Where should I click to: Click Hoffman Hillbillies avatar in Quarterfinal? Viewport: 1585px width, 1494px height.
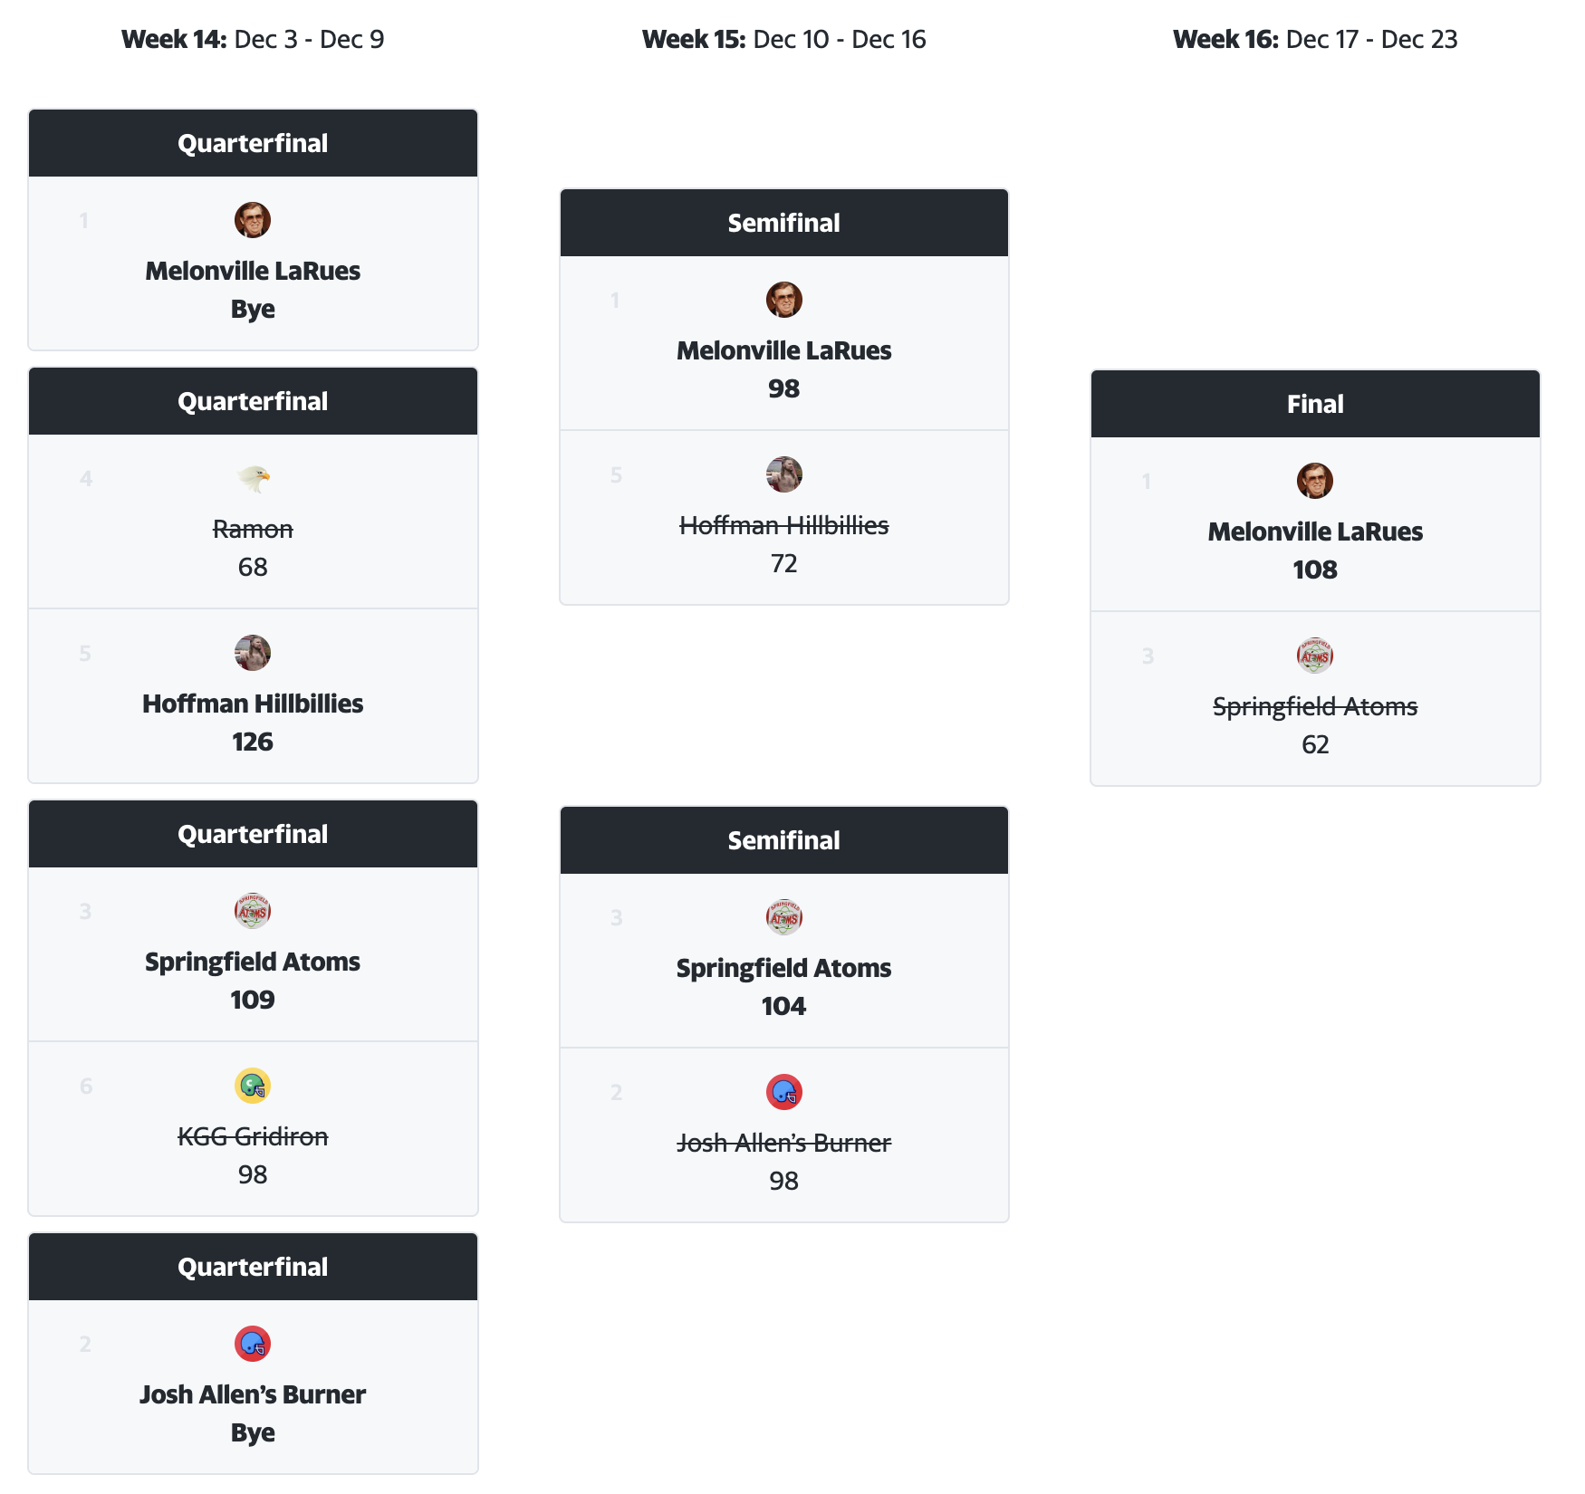[253, 653]
